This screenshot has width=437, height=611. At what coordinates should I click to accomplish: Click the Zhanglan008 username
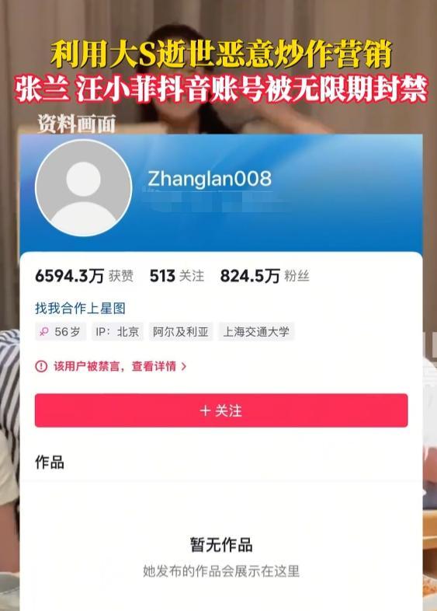pos(210,179)
